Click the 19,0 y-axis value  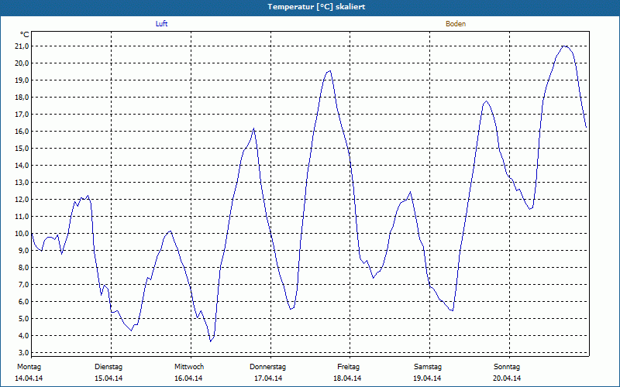(22, 80)
